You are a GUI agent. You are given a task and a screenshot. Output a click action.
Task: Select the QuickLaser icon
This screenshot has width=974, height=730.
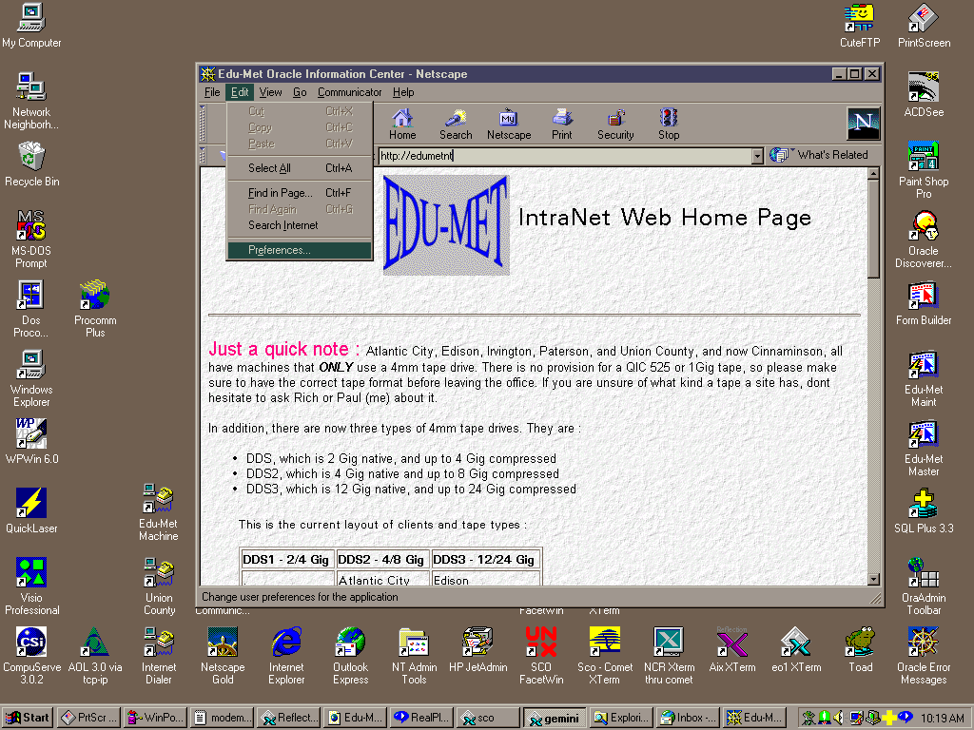pyautogui.click(x=31, y=510)
